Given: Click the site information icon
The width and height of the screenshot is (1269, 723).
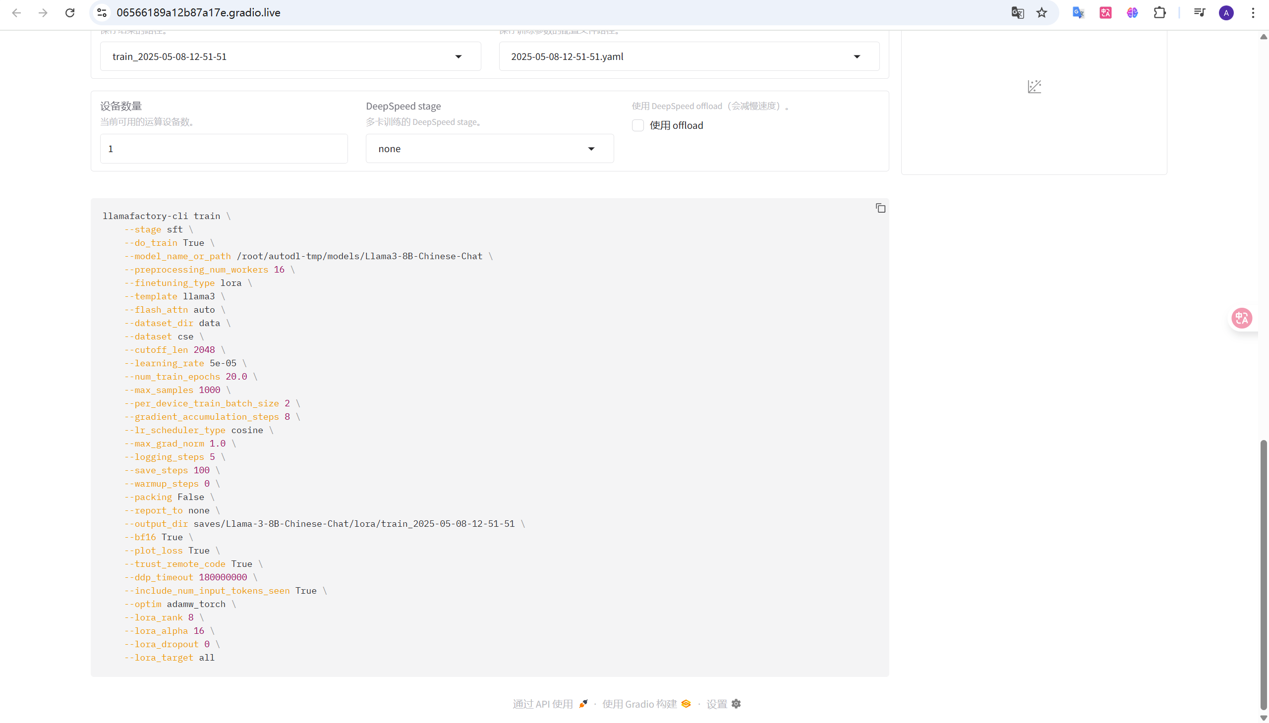Looking at the screenshot, I should pyautogui.click(x=102, y=13).
